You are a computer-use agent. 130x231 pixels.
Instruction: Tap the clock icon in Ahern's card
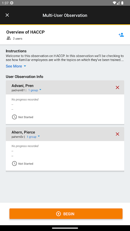14,164
